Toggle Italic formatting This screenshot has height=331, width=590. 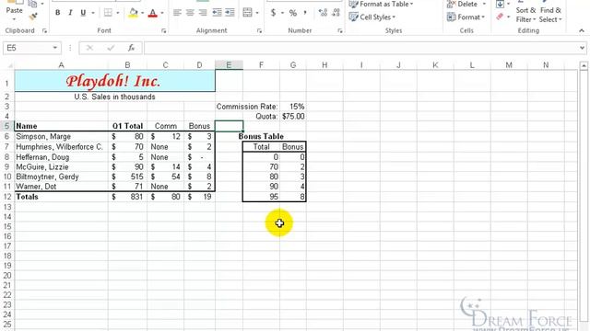point(70,13)
